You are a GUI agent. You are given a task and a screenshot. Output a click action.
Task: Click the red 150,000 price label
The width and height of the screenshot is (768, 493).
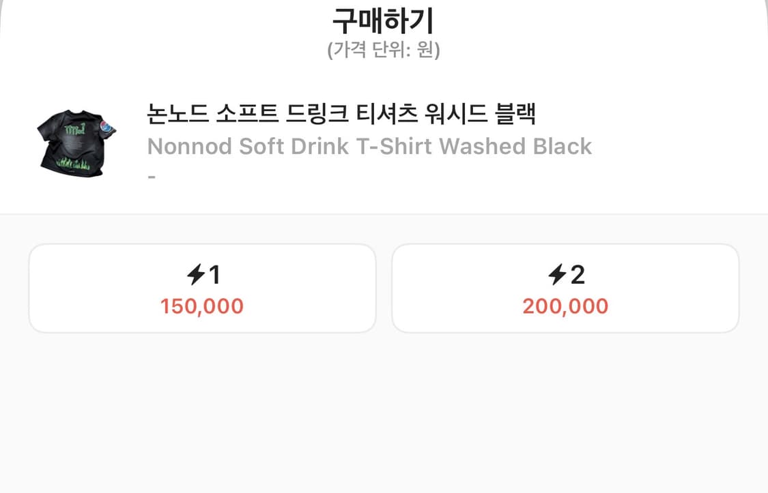pyautogui.click(x=202, y=306)
